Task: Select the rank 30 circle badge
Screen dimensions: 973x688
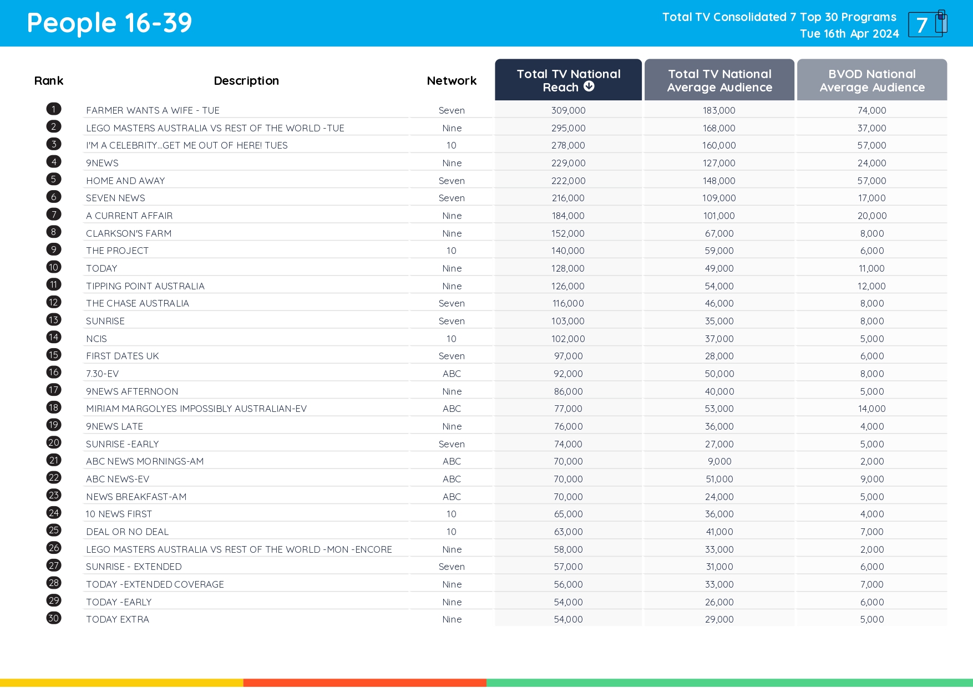Action: click(x=53, y=618)
